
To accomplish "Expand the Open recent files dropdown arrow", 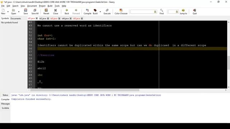I will point(19,12).
